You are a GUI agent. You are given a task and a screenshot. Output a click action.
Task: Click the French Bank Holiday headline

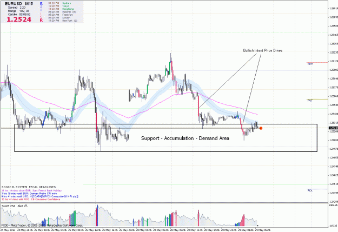(x=32, y=190)
